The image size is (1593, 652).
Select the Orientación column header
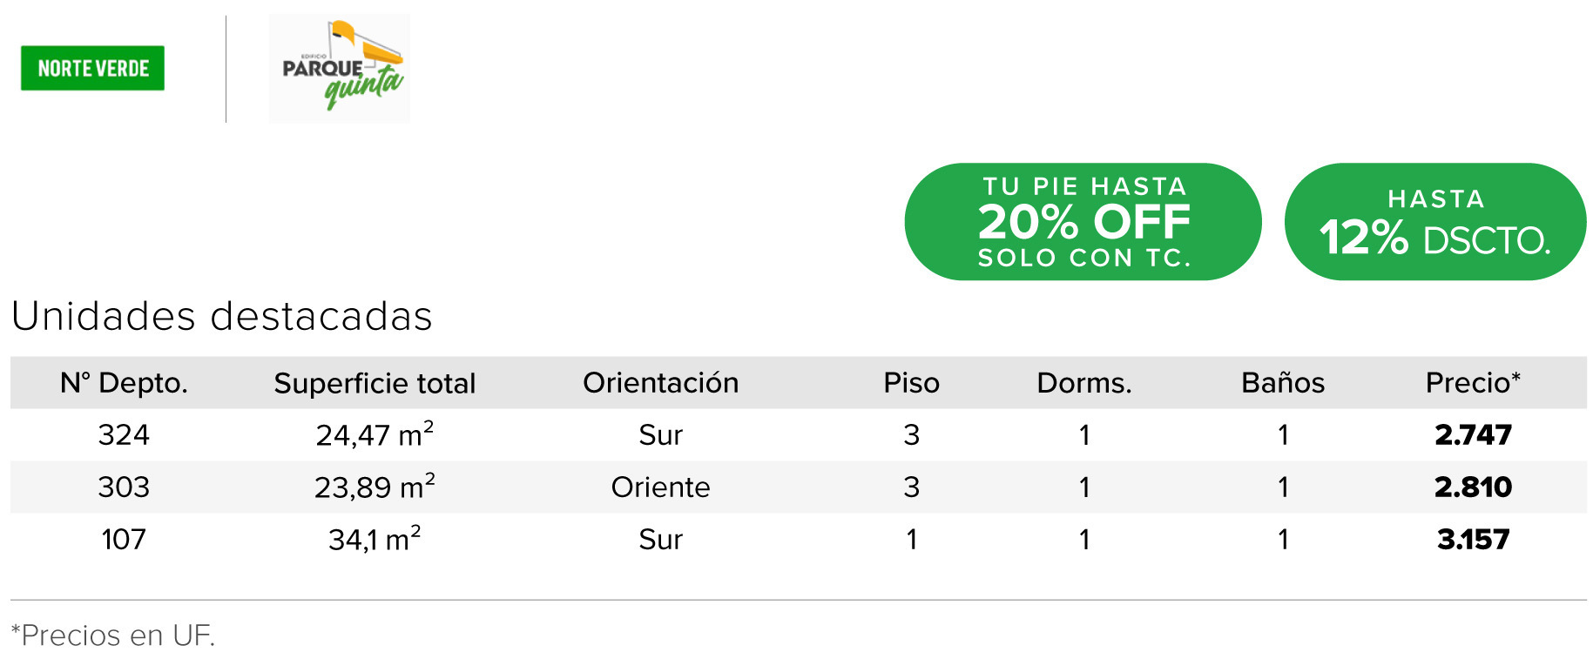(660, 383)
